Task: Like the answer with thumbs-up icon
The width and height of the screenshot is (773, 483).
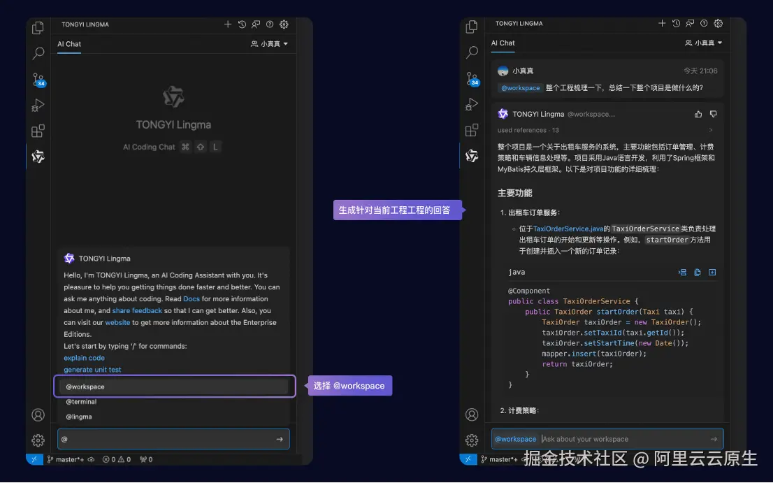Action: [x=698, y=114]
